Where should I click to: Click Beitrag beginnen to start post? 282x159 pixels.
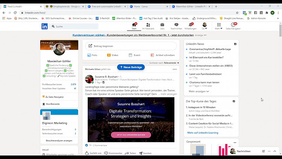[x=131, y=46]
